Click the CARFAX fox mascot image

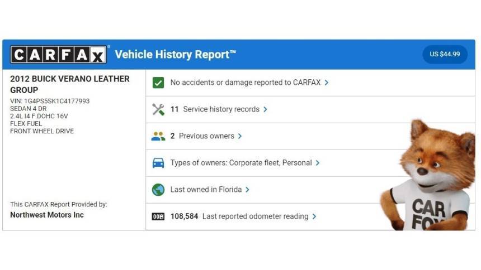[x=428, y=175]
